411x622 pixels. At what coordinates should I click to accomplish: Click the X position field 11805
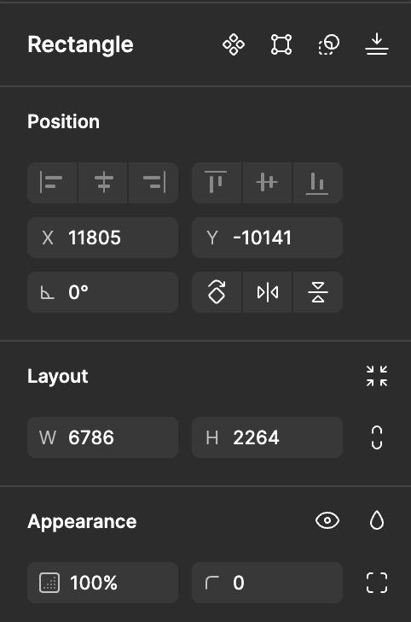102,238
